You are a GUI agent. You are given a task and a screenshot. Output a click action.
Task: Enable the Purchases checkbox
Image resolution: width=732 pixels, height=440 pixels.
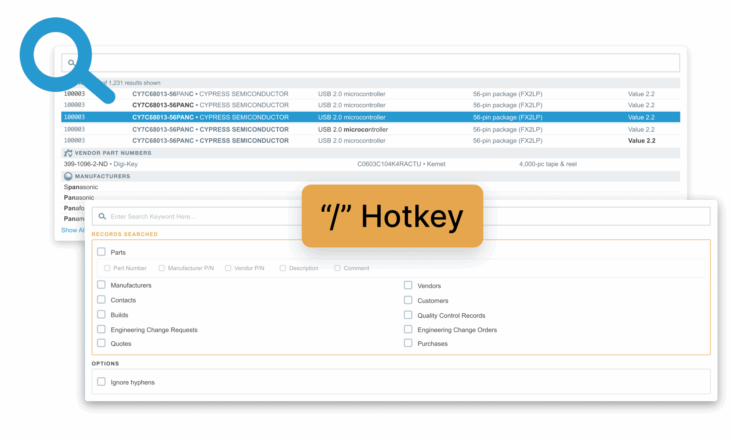pyautogui.click(x=408, y=343)
